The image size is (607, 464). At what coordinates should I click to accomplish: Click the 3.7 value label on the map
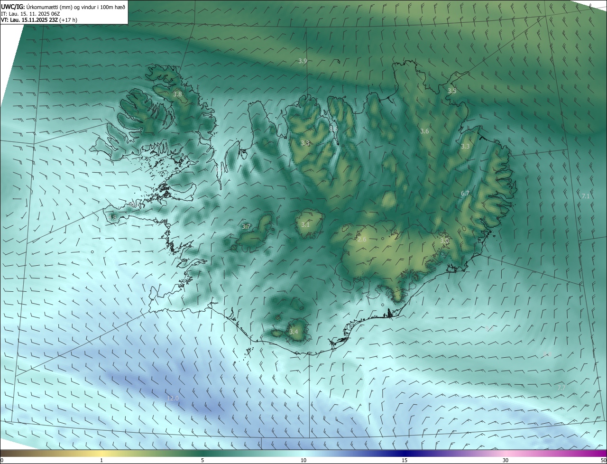tap(246, 227)
